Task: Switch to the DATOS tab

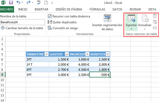Action: pyautogui.click(x=117, y=9)
